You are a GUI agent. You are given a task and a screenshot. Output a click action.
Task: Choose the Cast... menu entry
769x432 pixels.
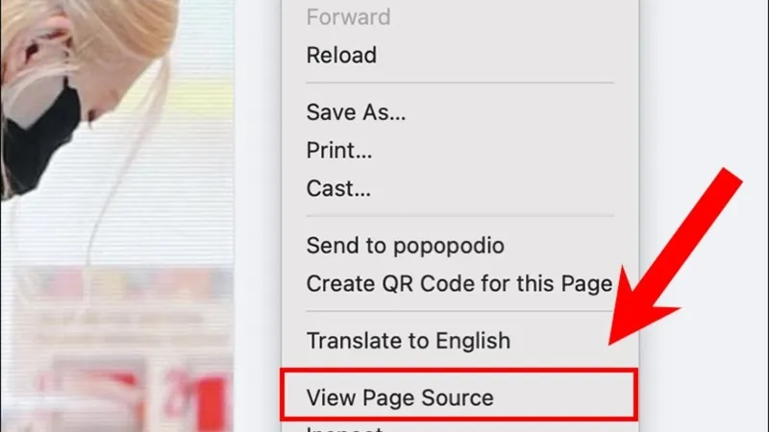pos(338,187)
